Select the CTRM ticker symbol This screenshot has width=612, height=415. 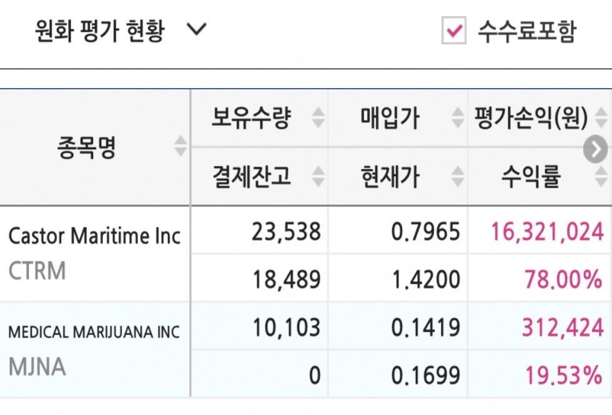37,271
